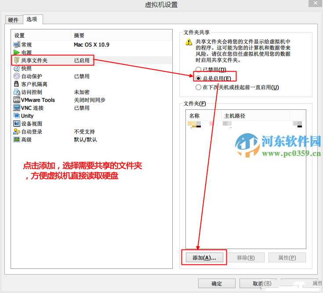This screenshot has width=323, height=293.
Task: Click the 访问控制 icon
Action: [17, 92]
